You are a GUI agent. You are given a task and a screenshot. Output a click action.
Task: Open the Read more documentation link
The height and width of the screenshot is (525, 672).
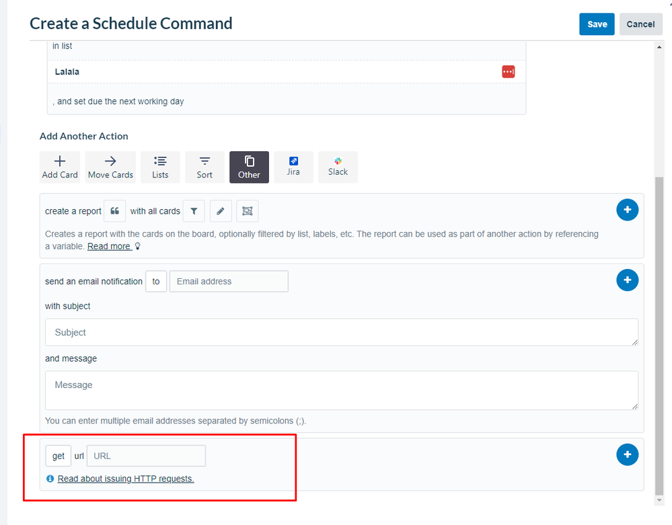[109, 246]
